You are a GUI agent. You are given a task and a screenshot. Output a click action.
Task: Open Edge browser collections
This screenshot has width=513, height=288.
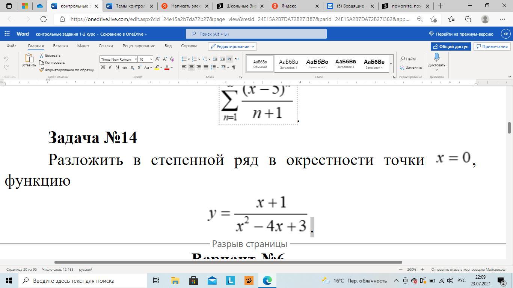tap(468, 19)
